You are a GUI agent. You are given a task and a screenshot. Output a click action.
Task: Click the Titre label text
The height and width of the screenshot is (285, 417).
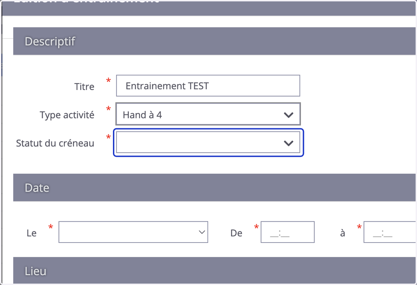pos(84,86)
